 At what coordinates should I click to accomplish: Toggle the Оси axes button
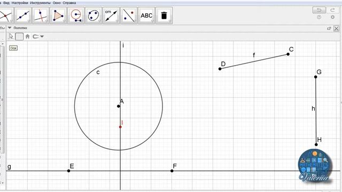pyautogui.click(x=13, y=48)
